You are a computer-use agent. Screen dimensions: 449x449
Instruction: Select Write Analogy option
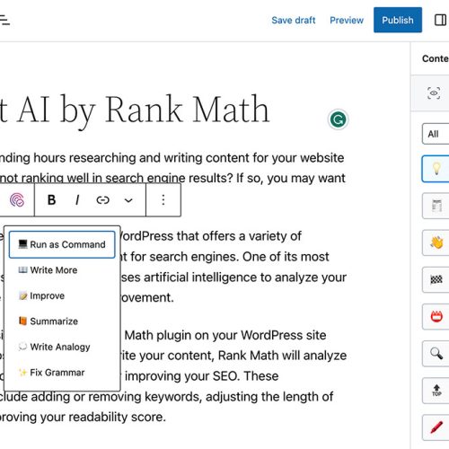[x=62, y=347]
